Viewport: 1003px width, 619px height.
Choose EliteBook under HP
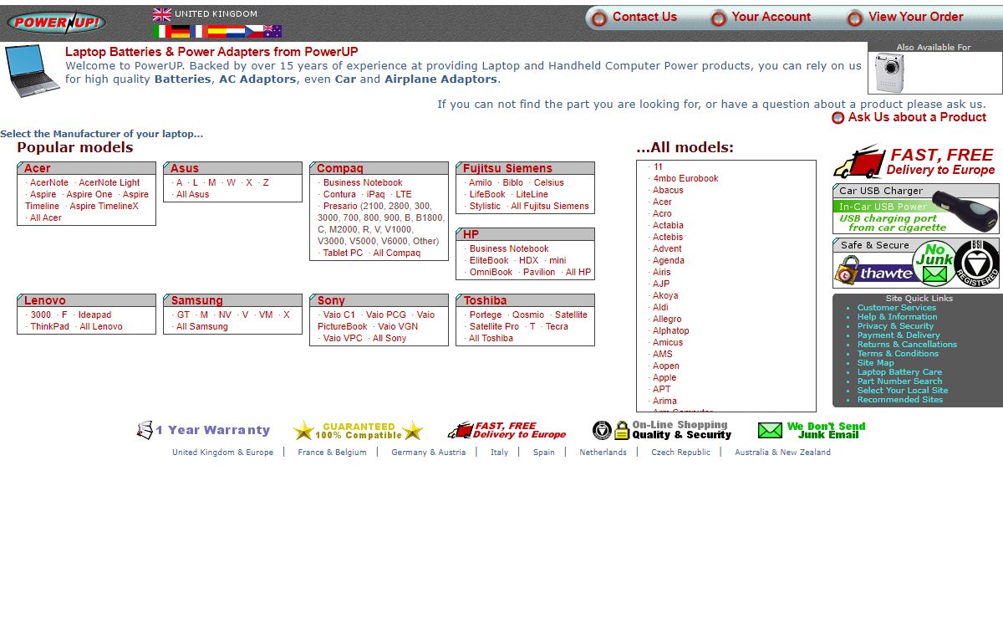coord(489,260)
